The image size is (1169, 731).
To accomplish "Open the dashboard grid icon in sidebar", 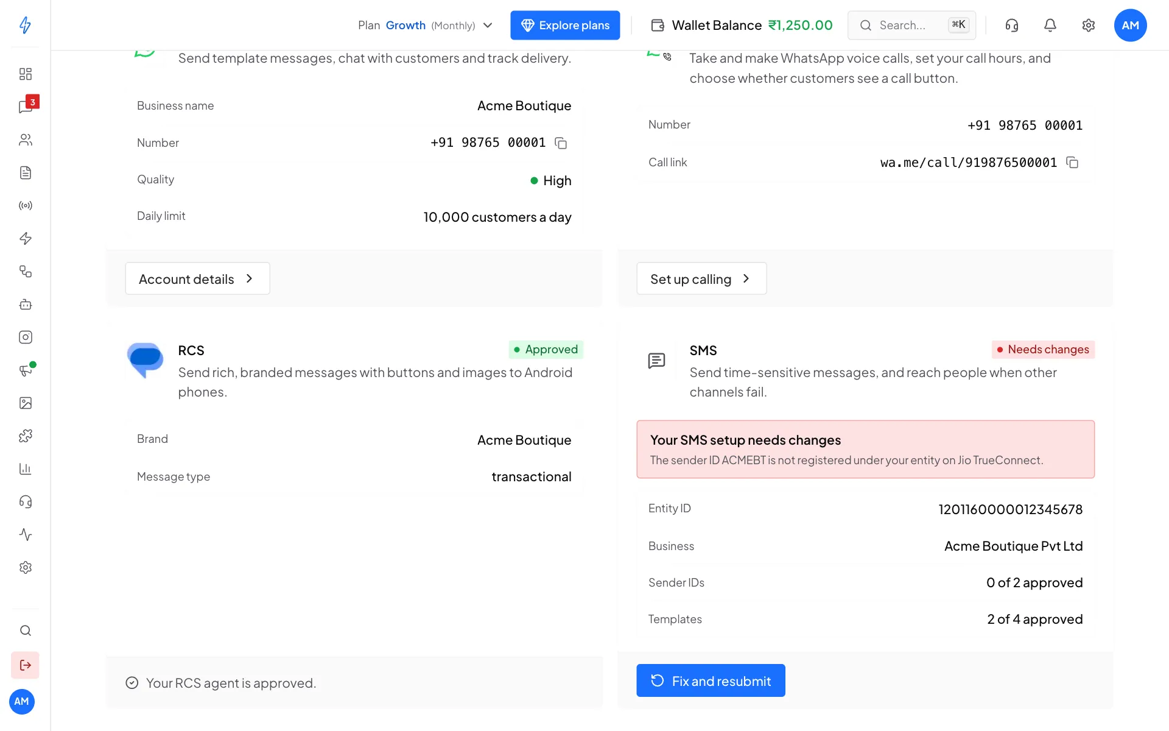I will [25, 74].
